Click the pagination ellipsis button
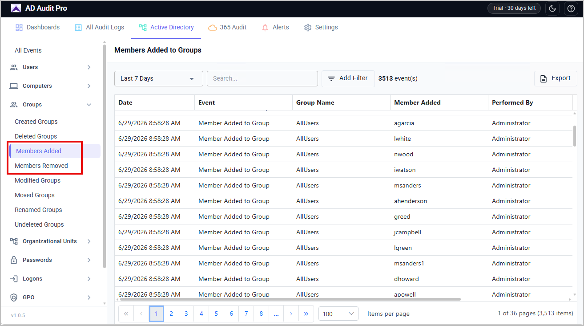The height and width of the screenshot is (326, 584). [x=276, y=314]
